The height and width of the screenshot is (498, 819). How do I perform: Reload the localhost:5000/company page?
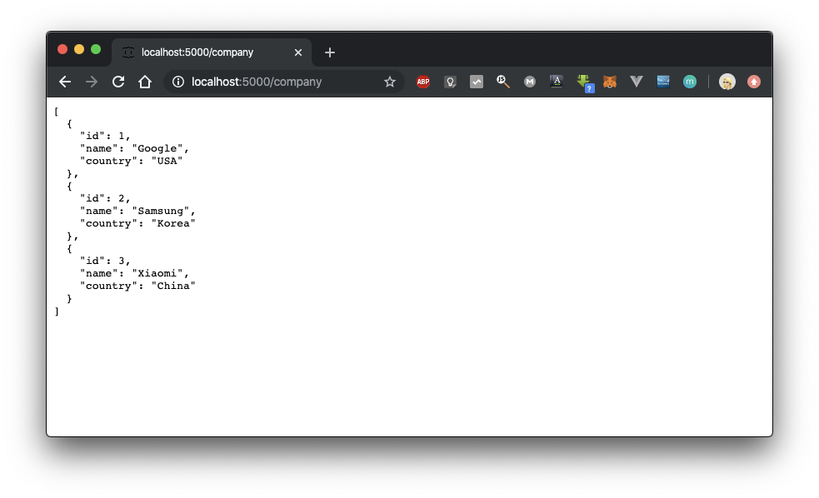pyautogui.click(x=118, y=82)
